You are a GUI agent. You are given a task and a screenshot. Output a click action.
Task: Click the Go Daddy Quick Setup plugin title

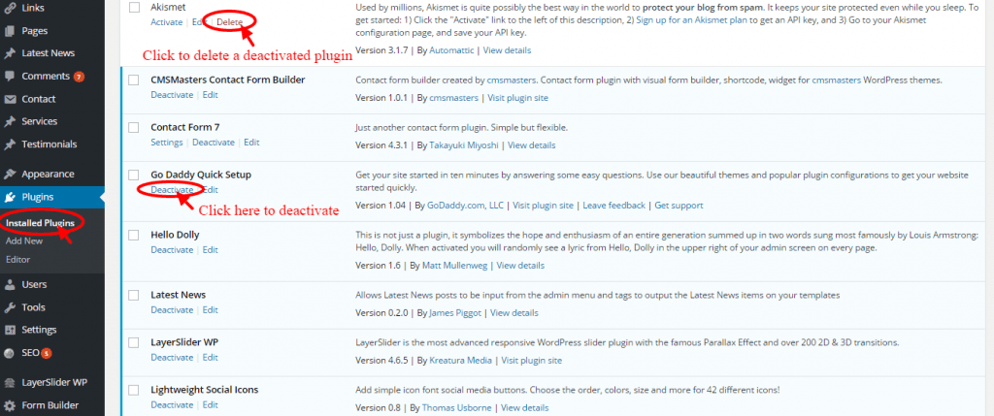tap(202, 175)
